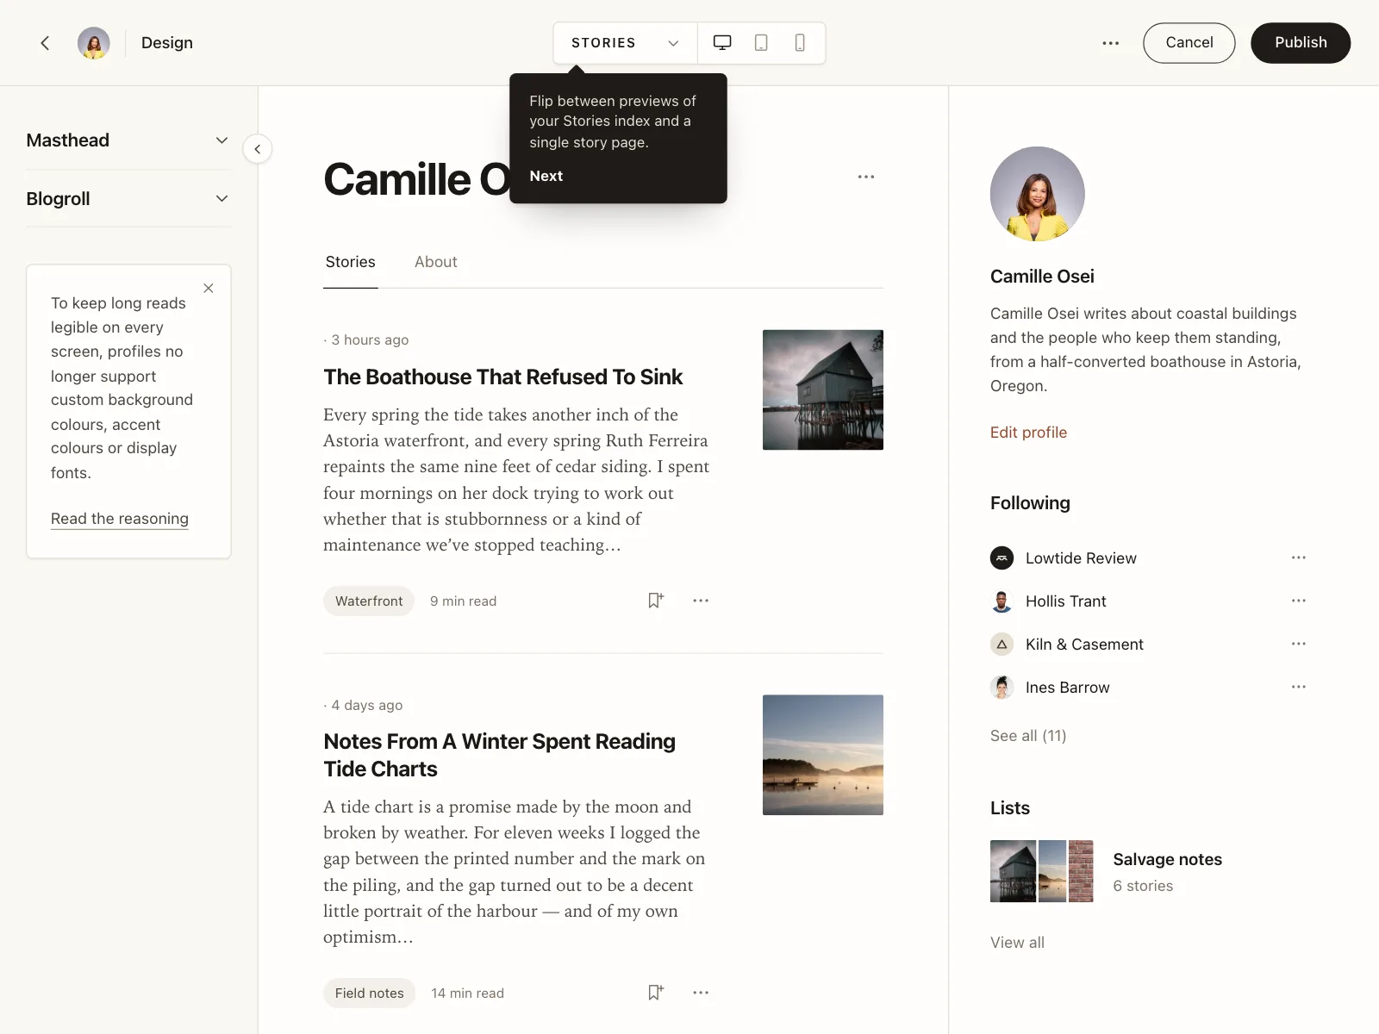Click View all lists

coord(1017,943)
